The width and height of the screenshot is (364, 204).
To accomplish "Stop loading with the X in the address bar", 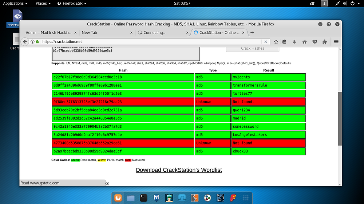I will pos(266,42).
